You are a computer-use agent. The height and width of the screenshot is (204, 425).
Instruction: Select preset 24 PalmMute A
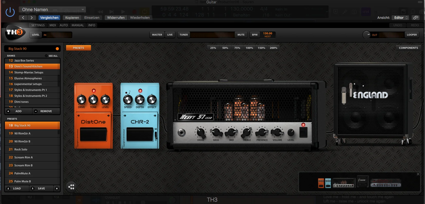32,173
